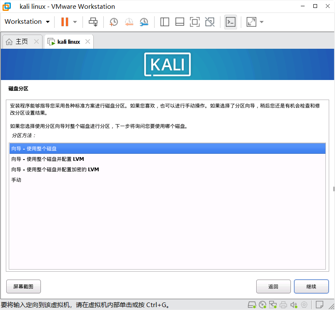The image size is (335, 310).
Task: Expand the power options dropdown arrow
Action: pos(75,22)
